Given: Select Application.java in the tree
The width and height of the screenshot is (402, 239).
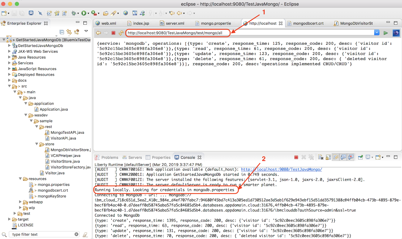Looking at the screenshot, I should point(54,109).
